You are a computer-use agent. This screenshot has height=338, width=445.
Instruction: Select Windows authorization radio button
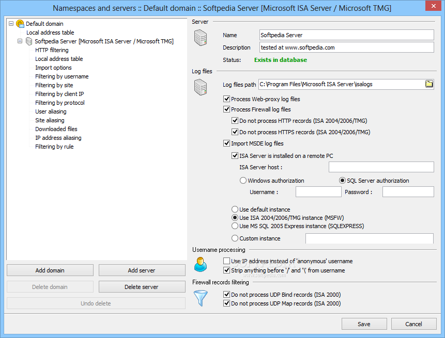coord(243,181)
